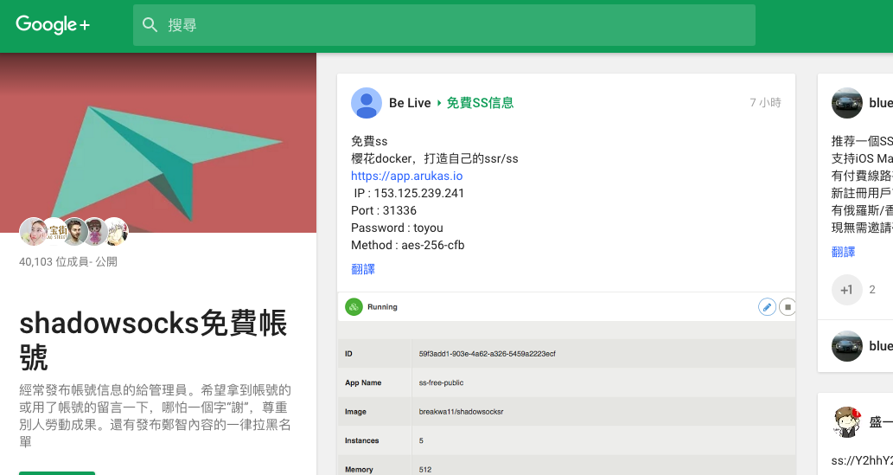
Task: Click the breakwa11/shadowsocksr Image value
Action: pos(462,412)
